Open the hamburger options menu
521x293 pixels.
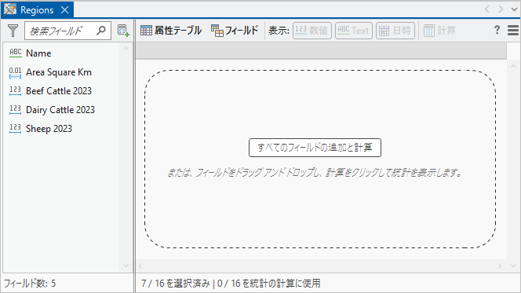(x=513, y=31)
